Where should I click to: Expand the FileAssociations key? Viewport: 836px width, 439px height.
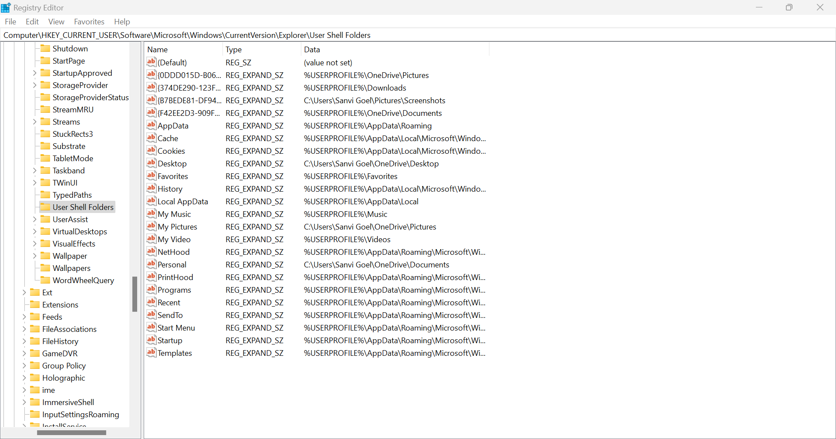click(x=24, y=329)
